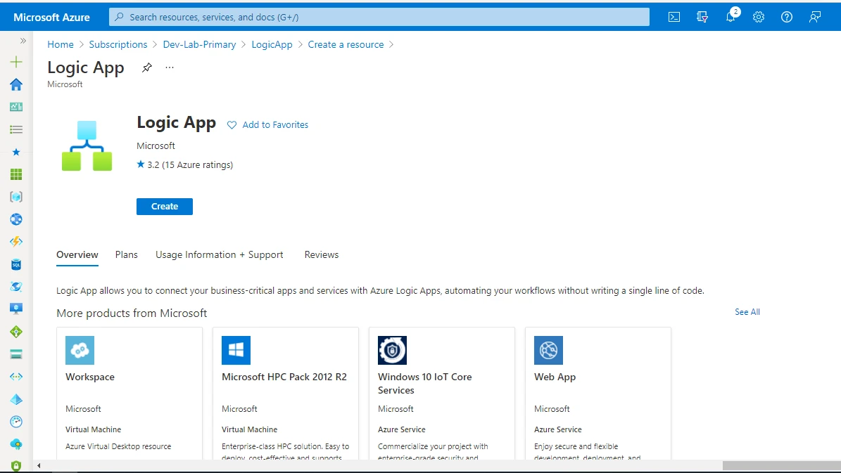Select the Favorites star in the sidebar
The height and width of the screenshot is (473, 841).
point(15,152)
